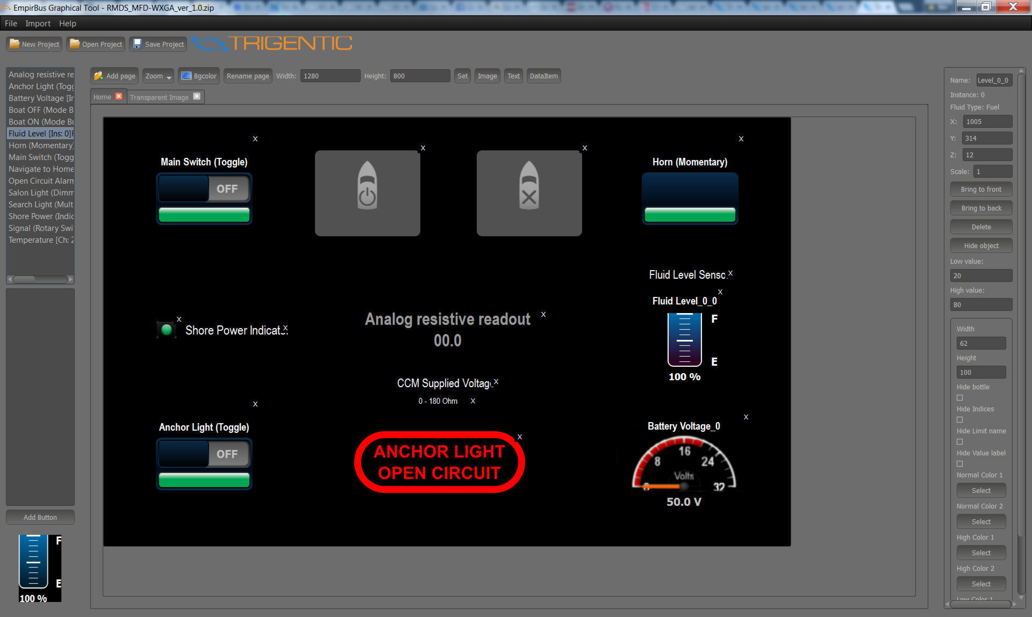Click the Add Button button
This screenshot has width=1032, height=617.
[x=40, y=517]
